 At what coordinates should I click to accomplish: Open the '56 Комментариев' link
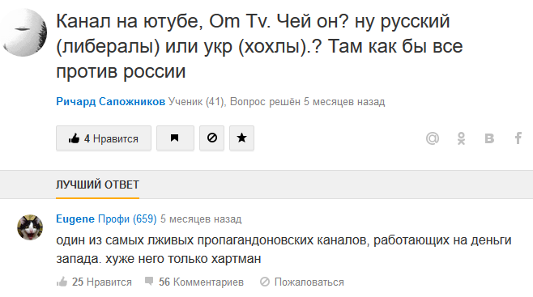(x=201, y=282)
